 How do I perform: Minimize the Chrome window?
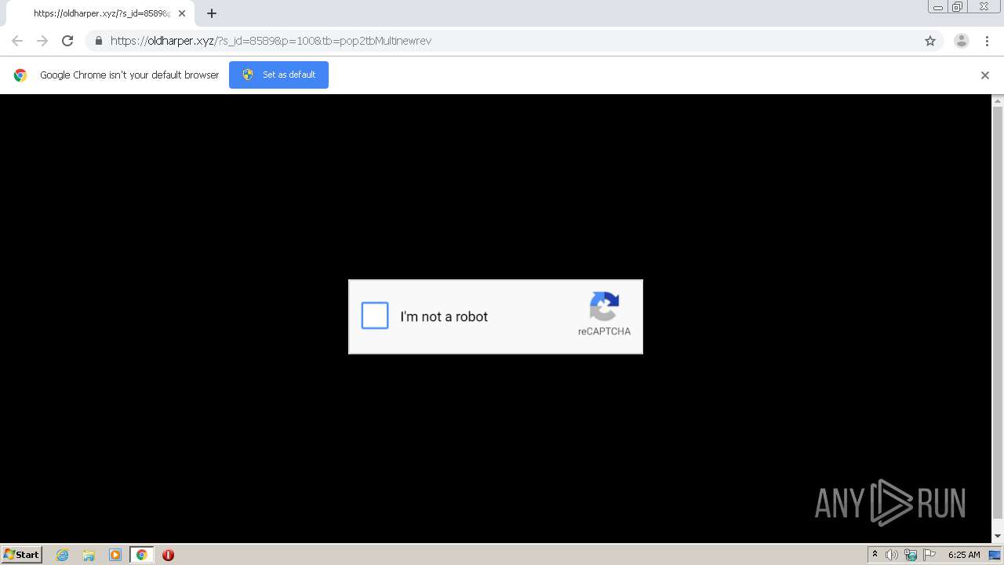click(938, 7)
